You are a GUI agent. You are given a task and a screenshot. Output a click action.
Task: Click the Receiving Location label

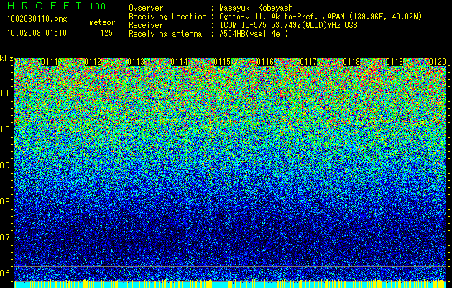[x=167, y=17]
